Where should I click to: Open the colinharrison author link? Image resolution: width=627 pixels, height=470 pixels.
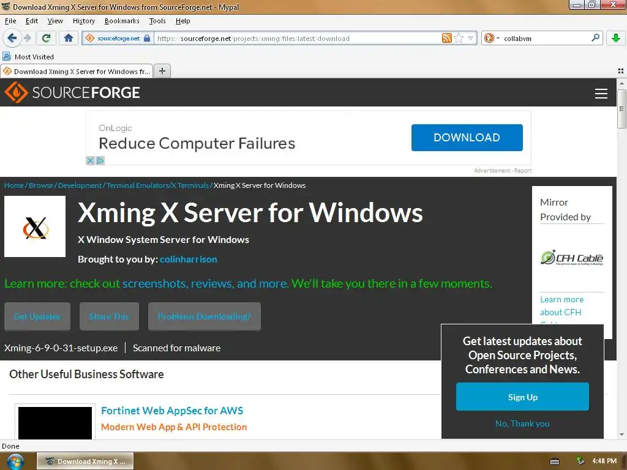click(189, 259)
